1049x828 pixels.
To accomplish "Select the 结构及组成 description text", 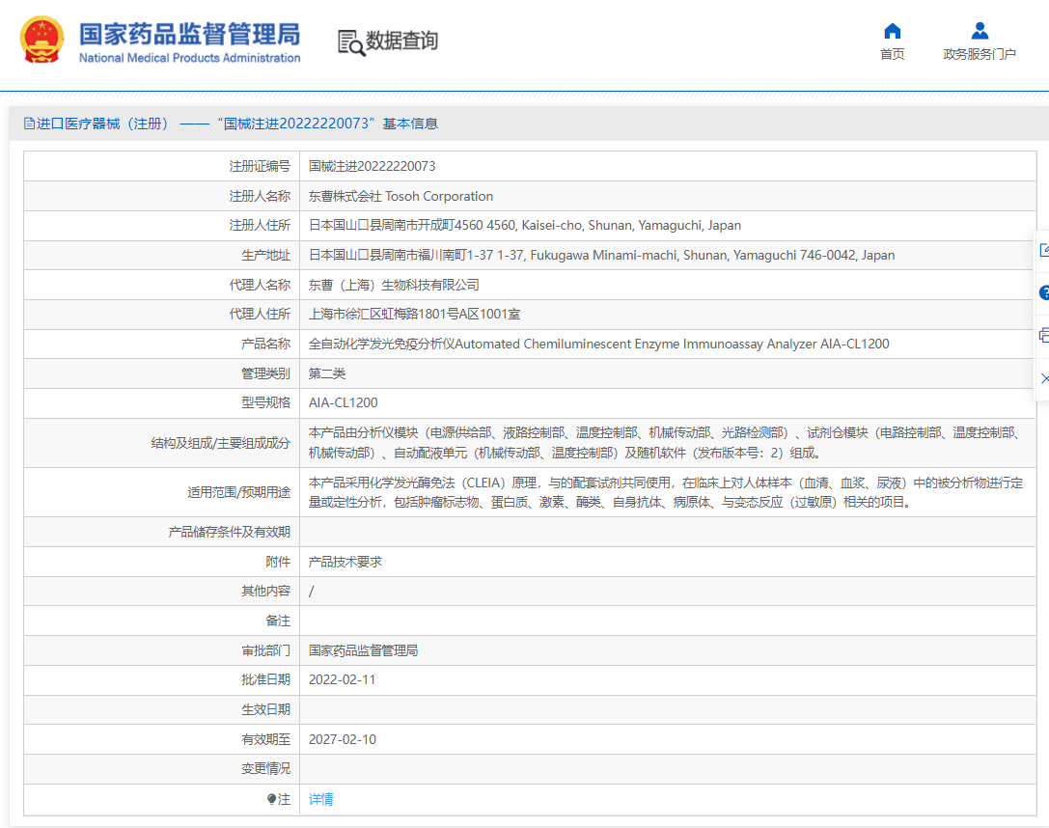I will click(x=666, y=443).
